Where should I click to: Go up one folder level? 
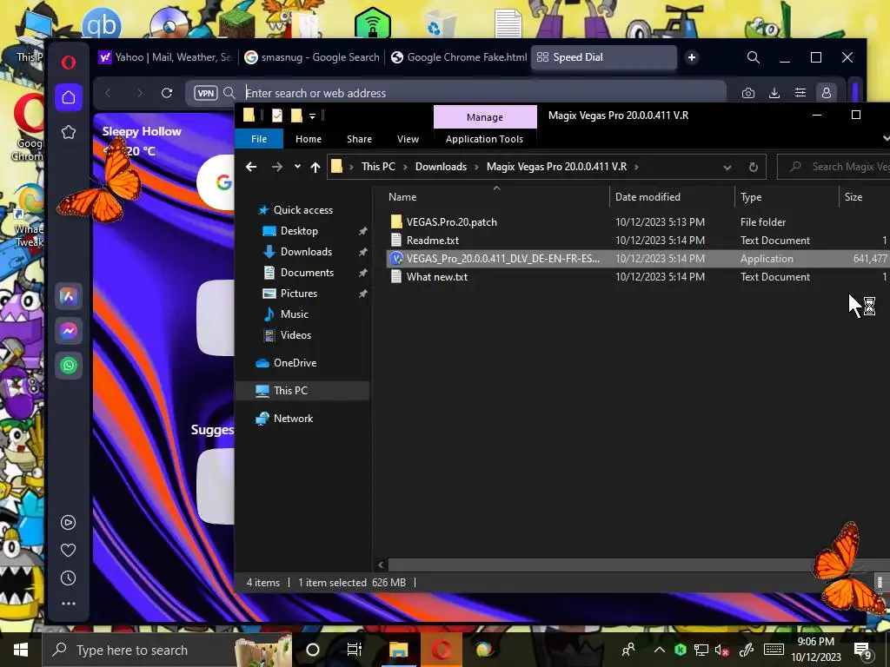315,167
